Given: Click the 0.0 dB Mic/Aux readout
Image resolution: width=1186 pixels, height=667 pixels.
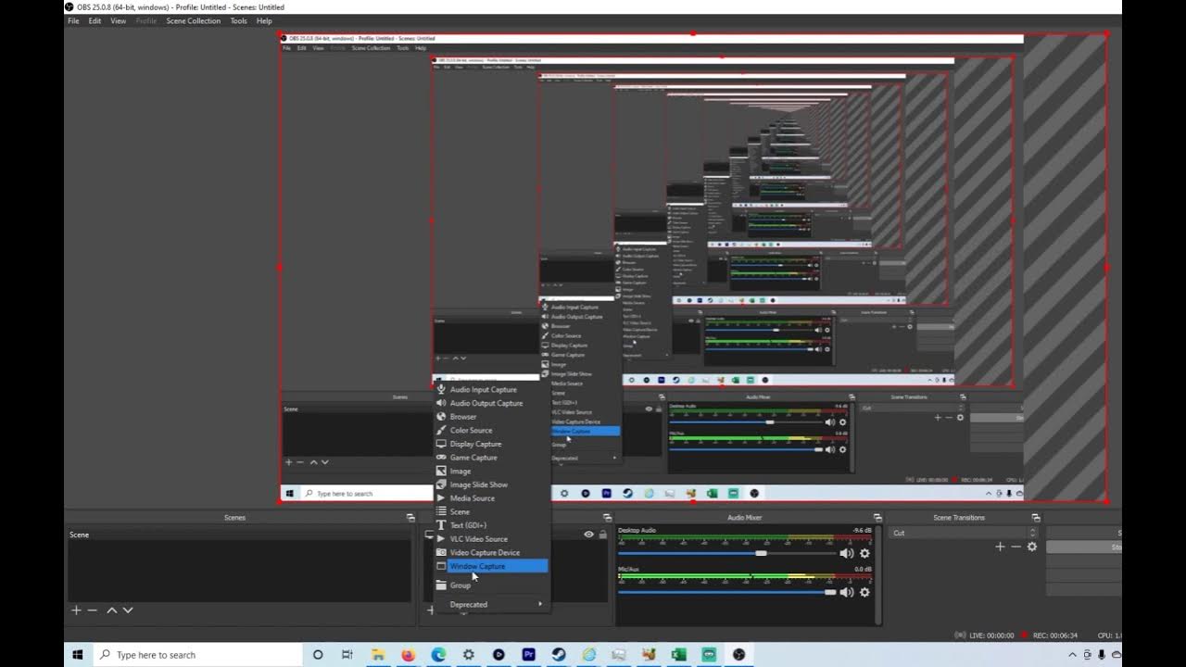Looking at the screenshot, I should point(864,570).
